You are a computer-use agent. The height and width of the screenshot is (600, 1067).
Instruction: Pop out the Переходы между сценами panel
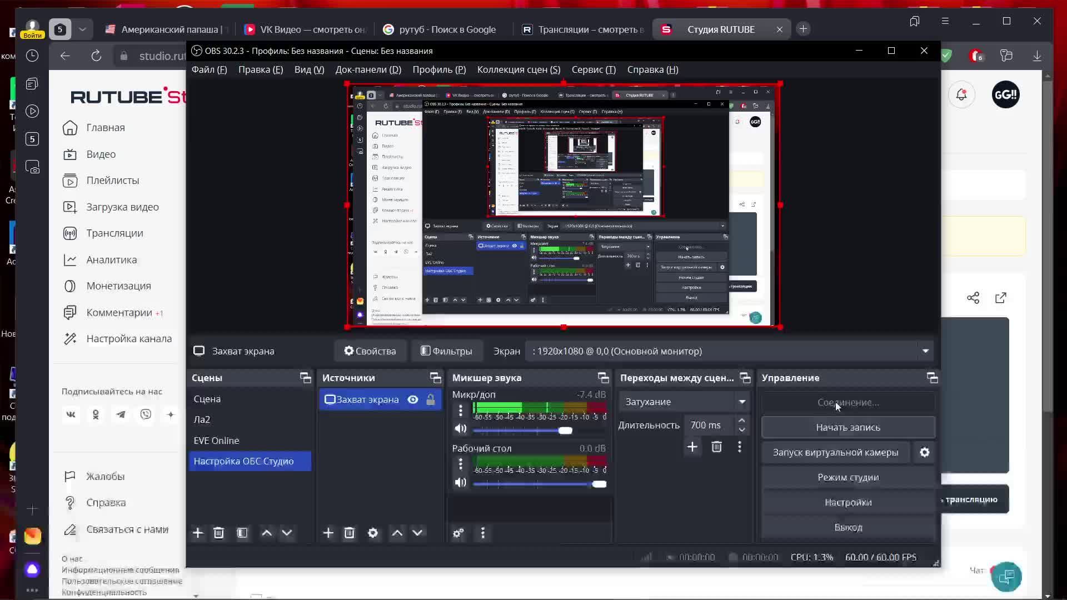(745, 378)
